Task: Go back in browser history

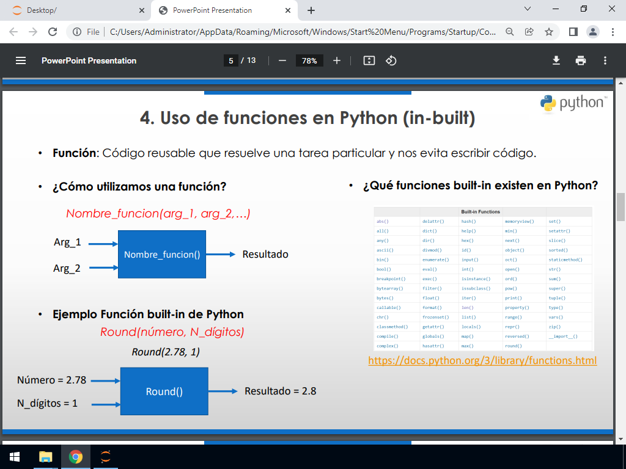Action: point(13,32)
